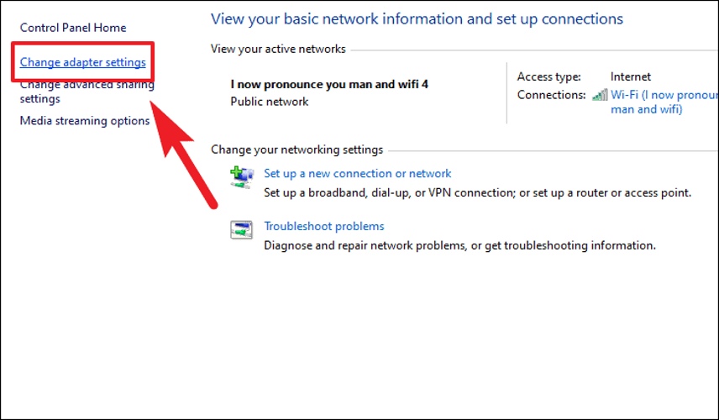Go to Control Panel Home
Viewport: 719px width, 420px height.
73,28
